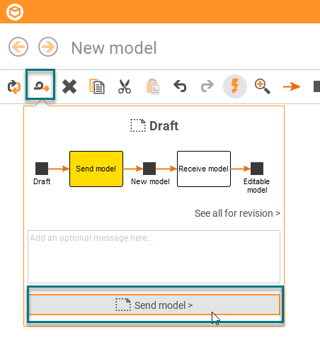Click the orange right-arrow toolbar icon
Image resolution: width=320 pixels, height=345 pixels.
click(x=292, y=86)
